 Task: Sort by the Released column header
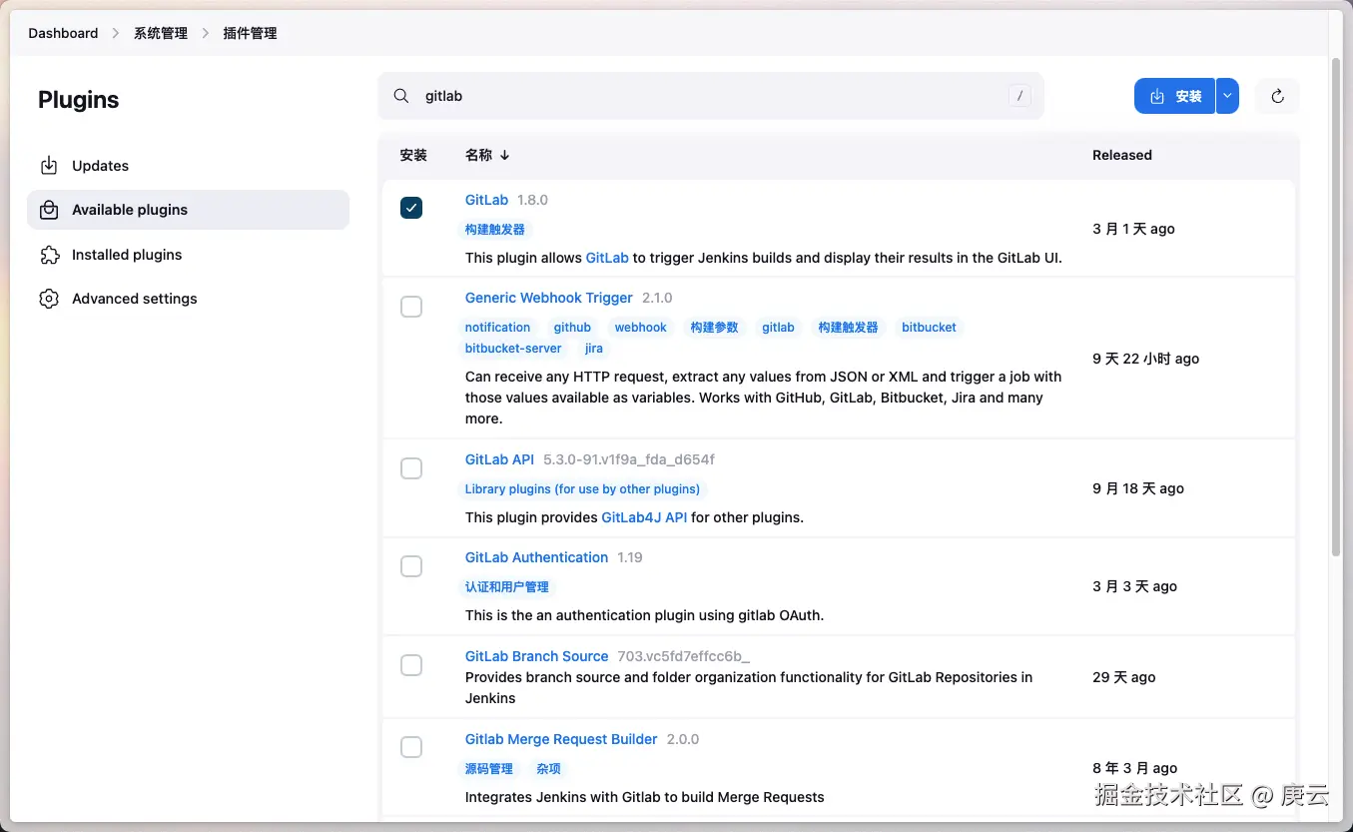tap(1121, 155)
